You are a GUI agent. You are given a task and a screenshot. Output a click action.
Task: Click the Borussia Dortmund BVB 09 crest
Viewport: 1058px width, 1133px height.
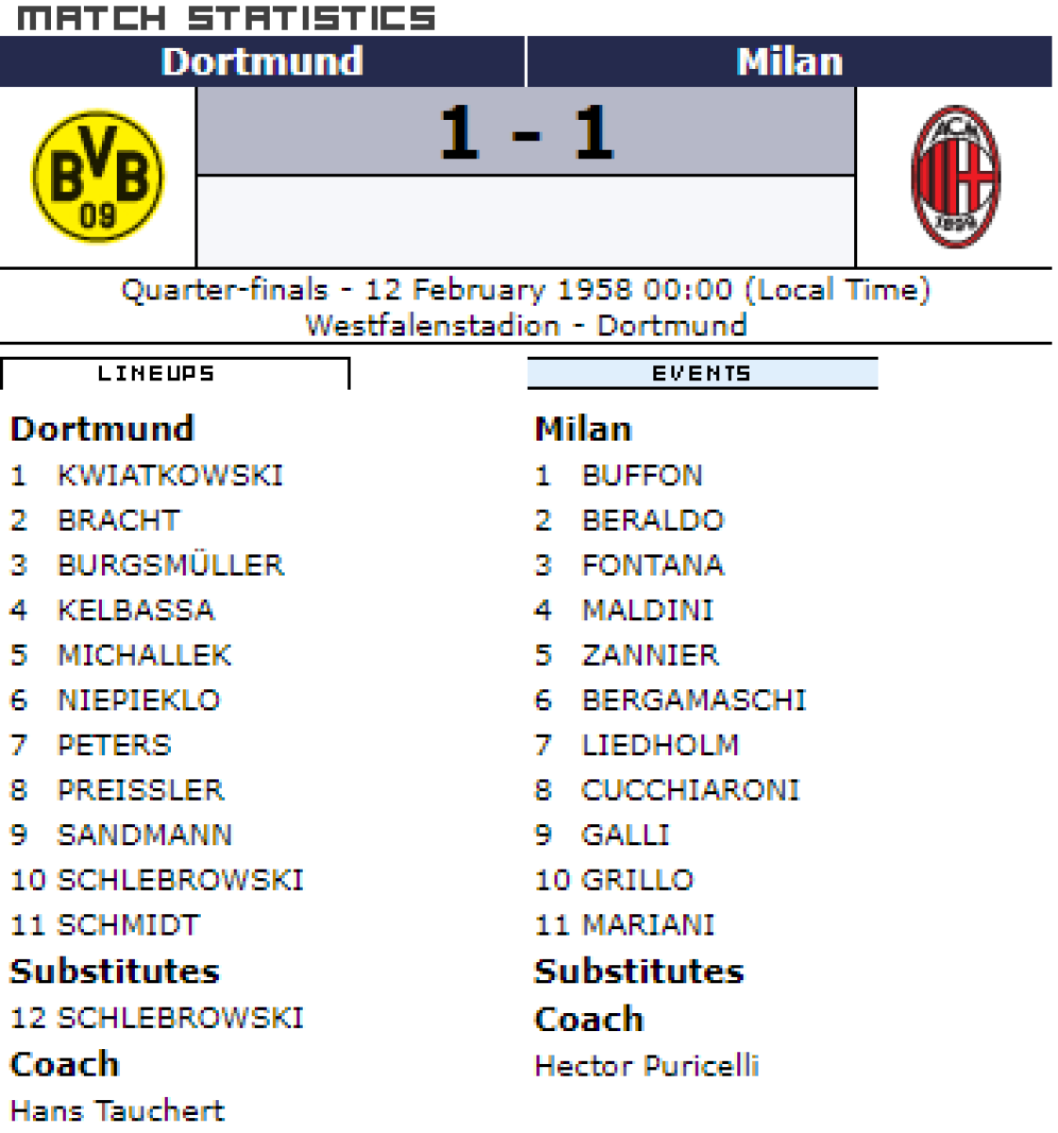tap(97, 177)
